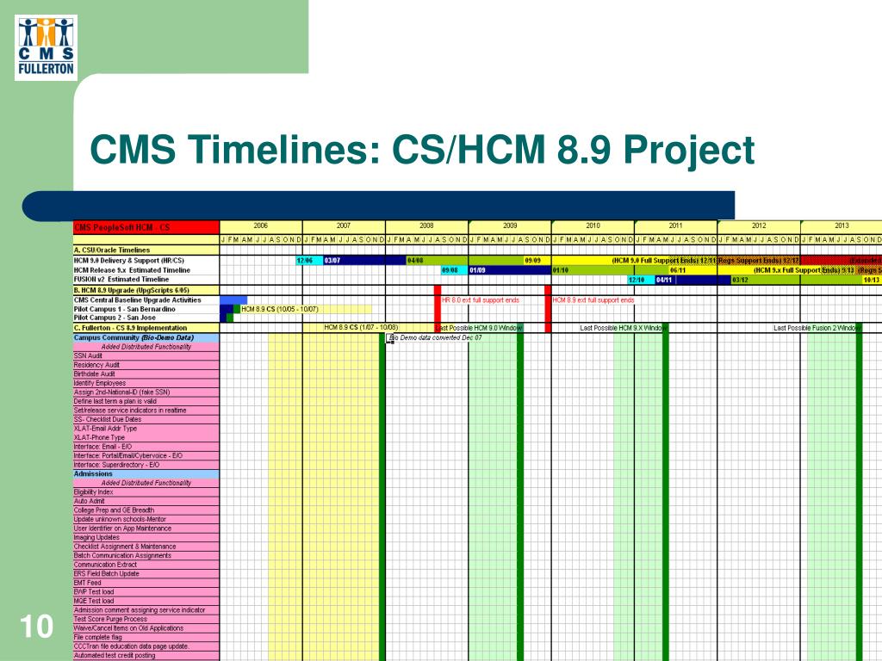Click the Birthdate Audit row
The height and width of the screenshot is (661, 882).
pyautogui.click(x=146, y=374)
